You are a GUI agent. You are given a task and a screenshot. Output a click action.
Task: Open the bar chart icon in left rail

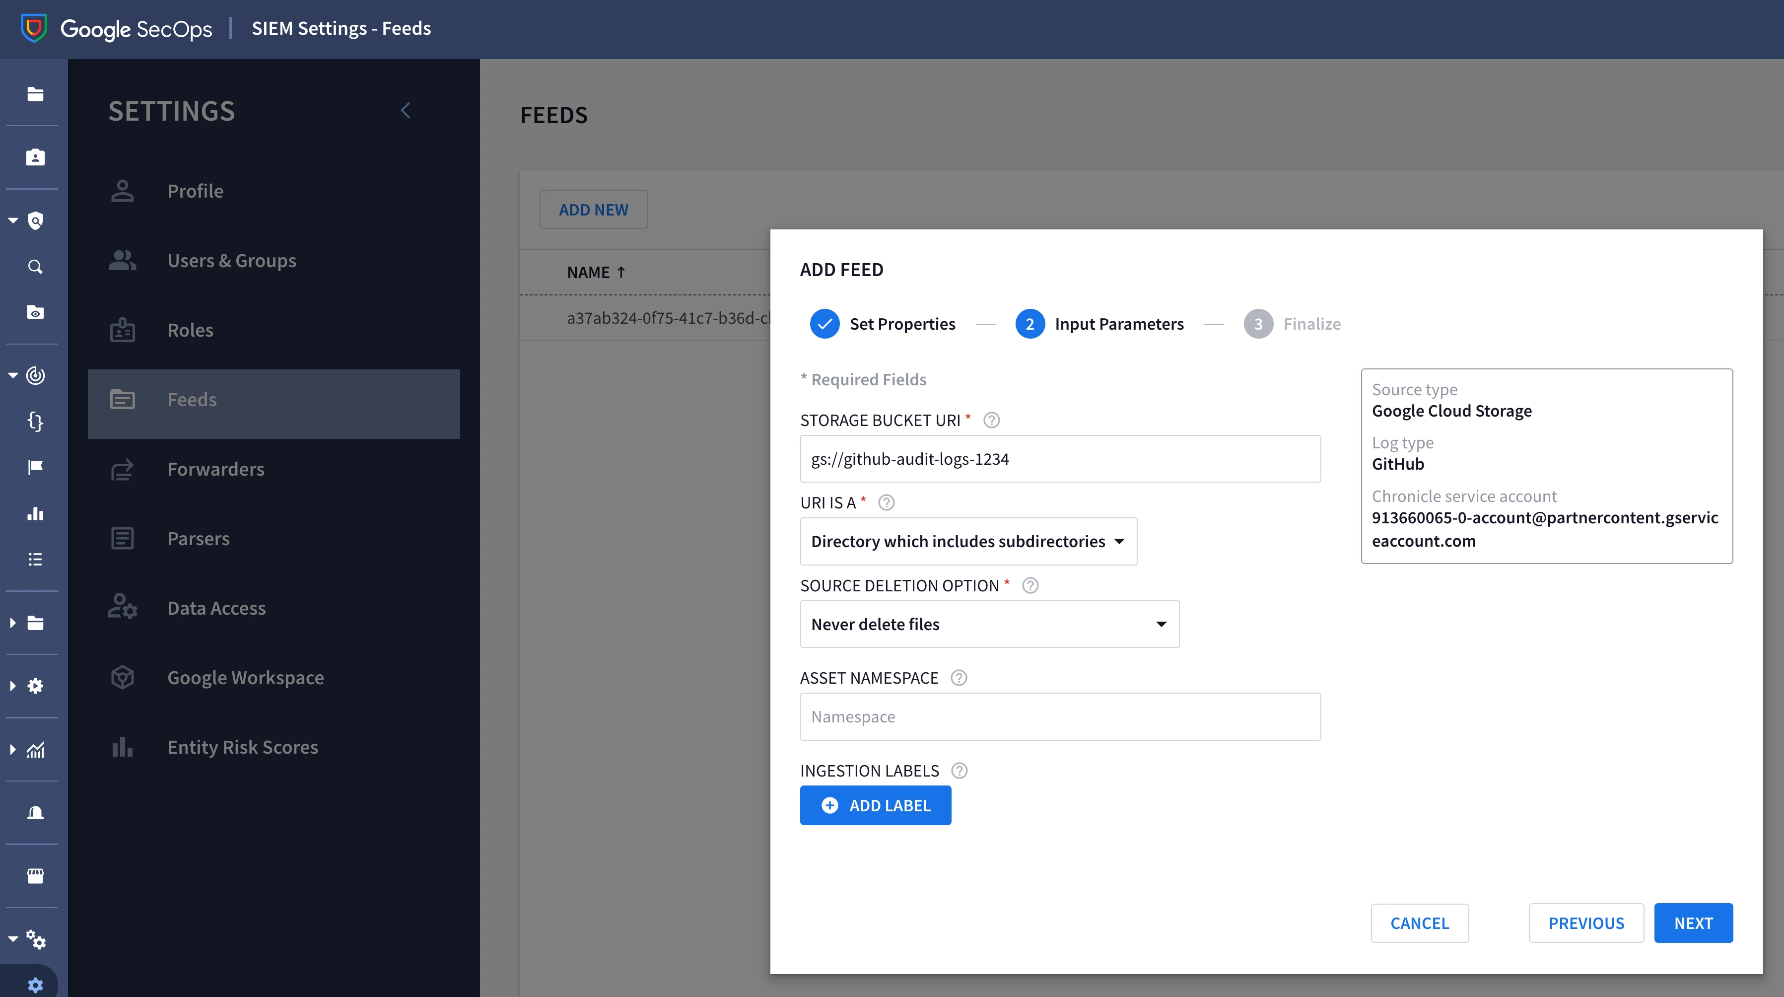click(x=35, y=513)
